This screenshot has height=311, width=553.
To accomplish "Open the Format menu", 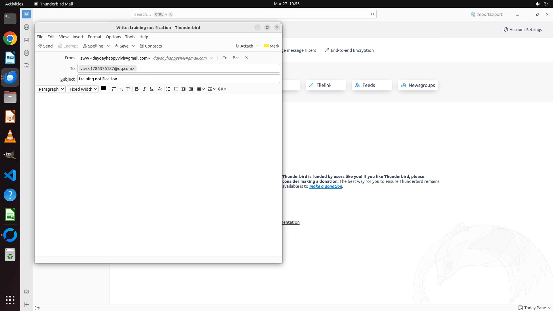I will [x=94, y=37].
